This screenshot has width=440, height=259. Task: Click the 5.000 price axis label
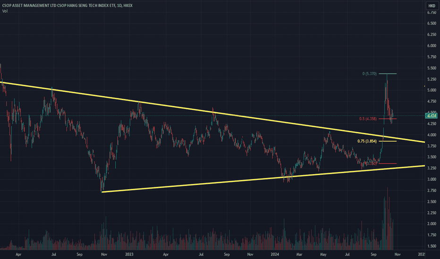click(432, 90)
